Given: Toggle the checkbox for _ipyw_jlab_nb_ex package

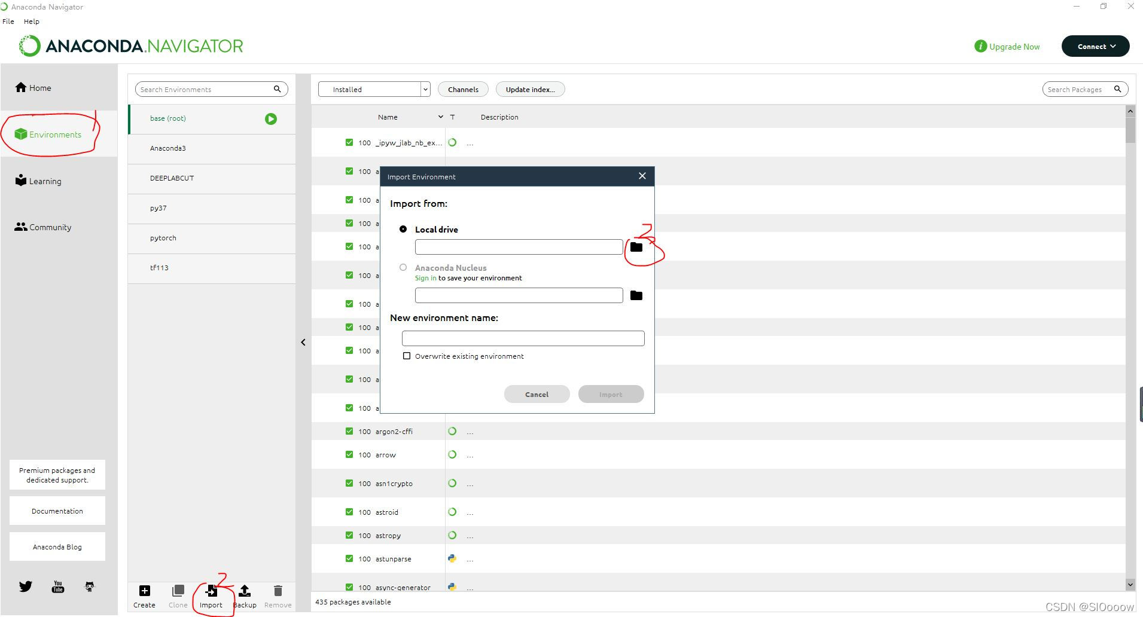Looking at the screenshot, I should [349, 142].
